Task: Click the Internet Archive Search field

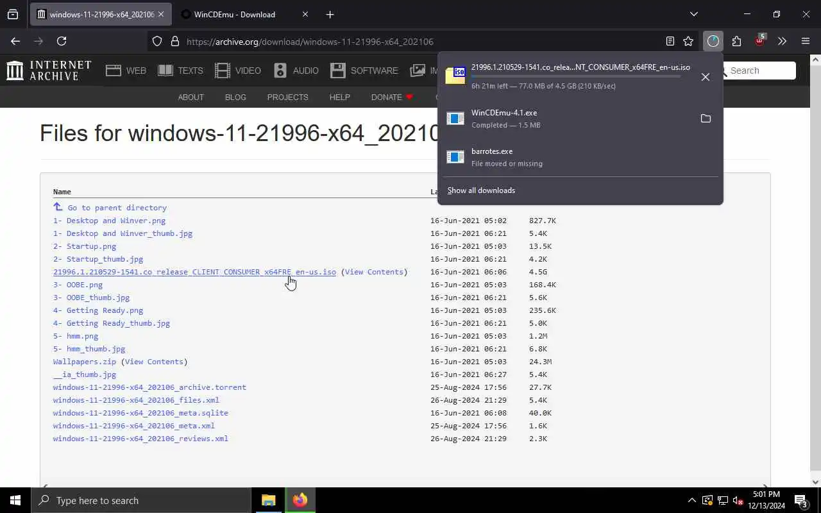Action: click(x=759, y=71)
